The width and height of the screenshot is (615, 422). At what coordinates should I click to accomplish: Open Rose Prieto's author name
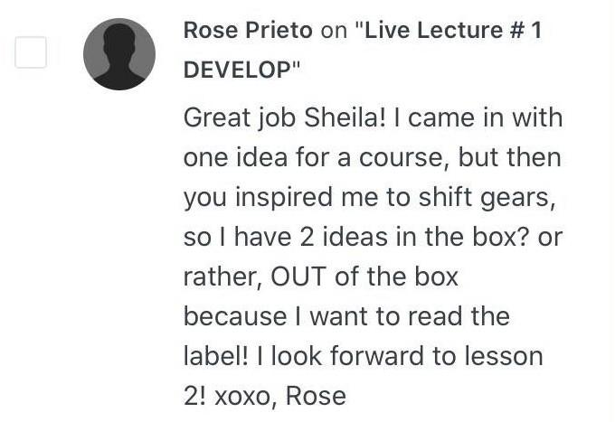pos(248,30)
